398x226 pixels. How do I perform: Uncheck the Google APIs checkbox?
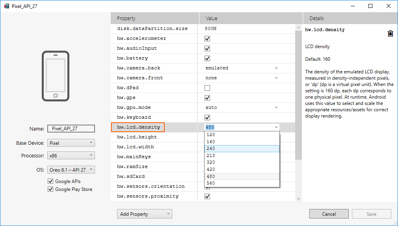point(50,181)
